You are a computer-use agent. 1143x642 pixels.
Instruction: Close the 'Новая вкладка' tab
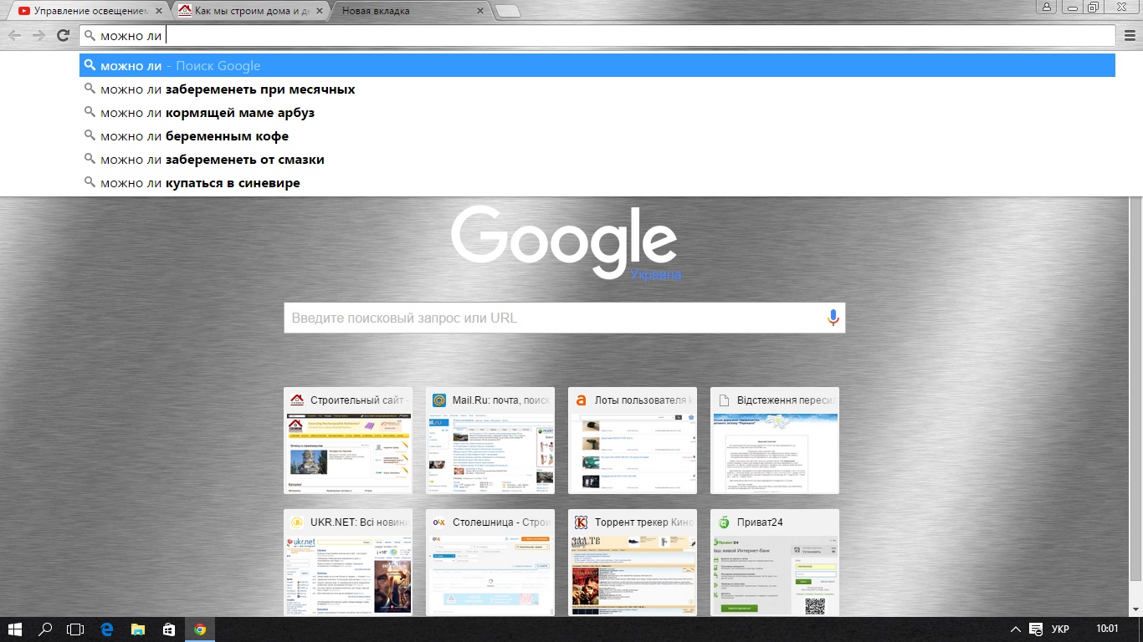point(480,11)
